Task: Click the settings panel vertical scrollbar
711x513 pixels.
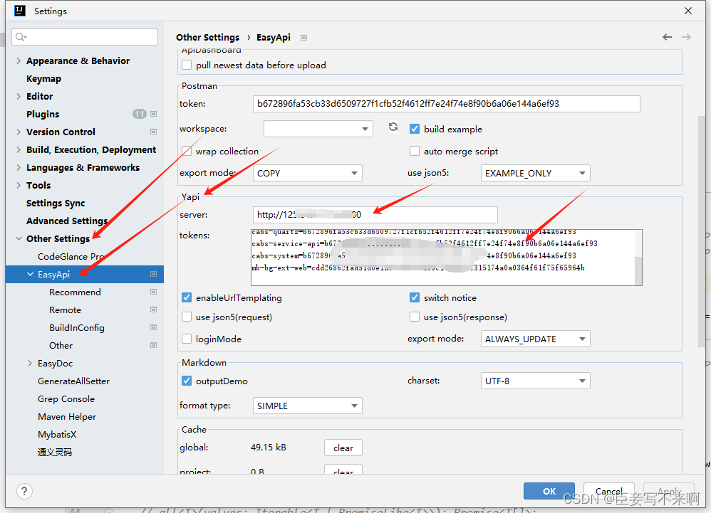Action: (702, 231)
